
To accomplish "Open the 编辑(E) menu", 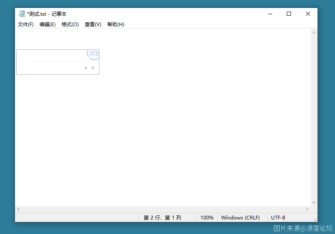I will pos(47,25).
